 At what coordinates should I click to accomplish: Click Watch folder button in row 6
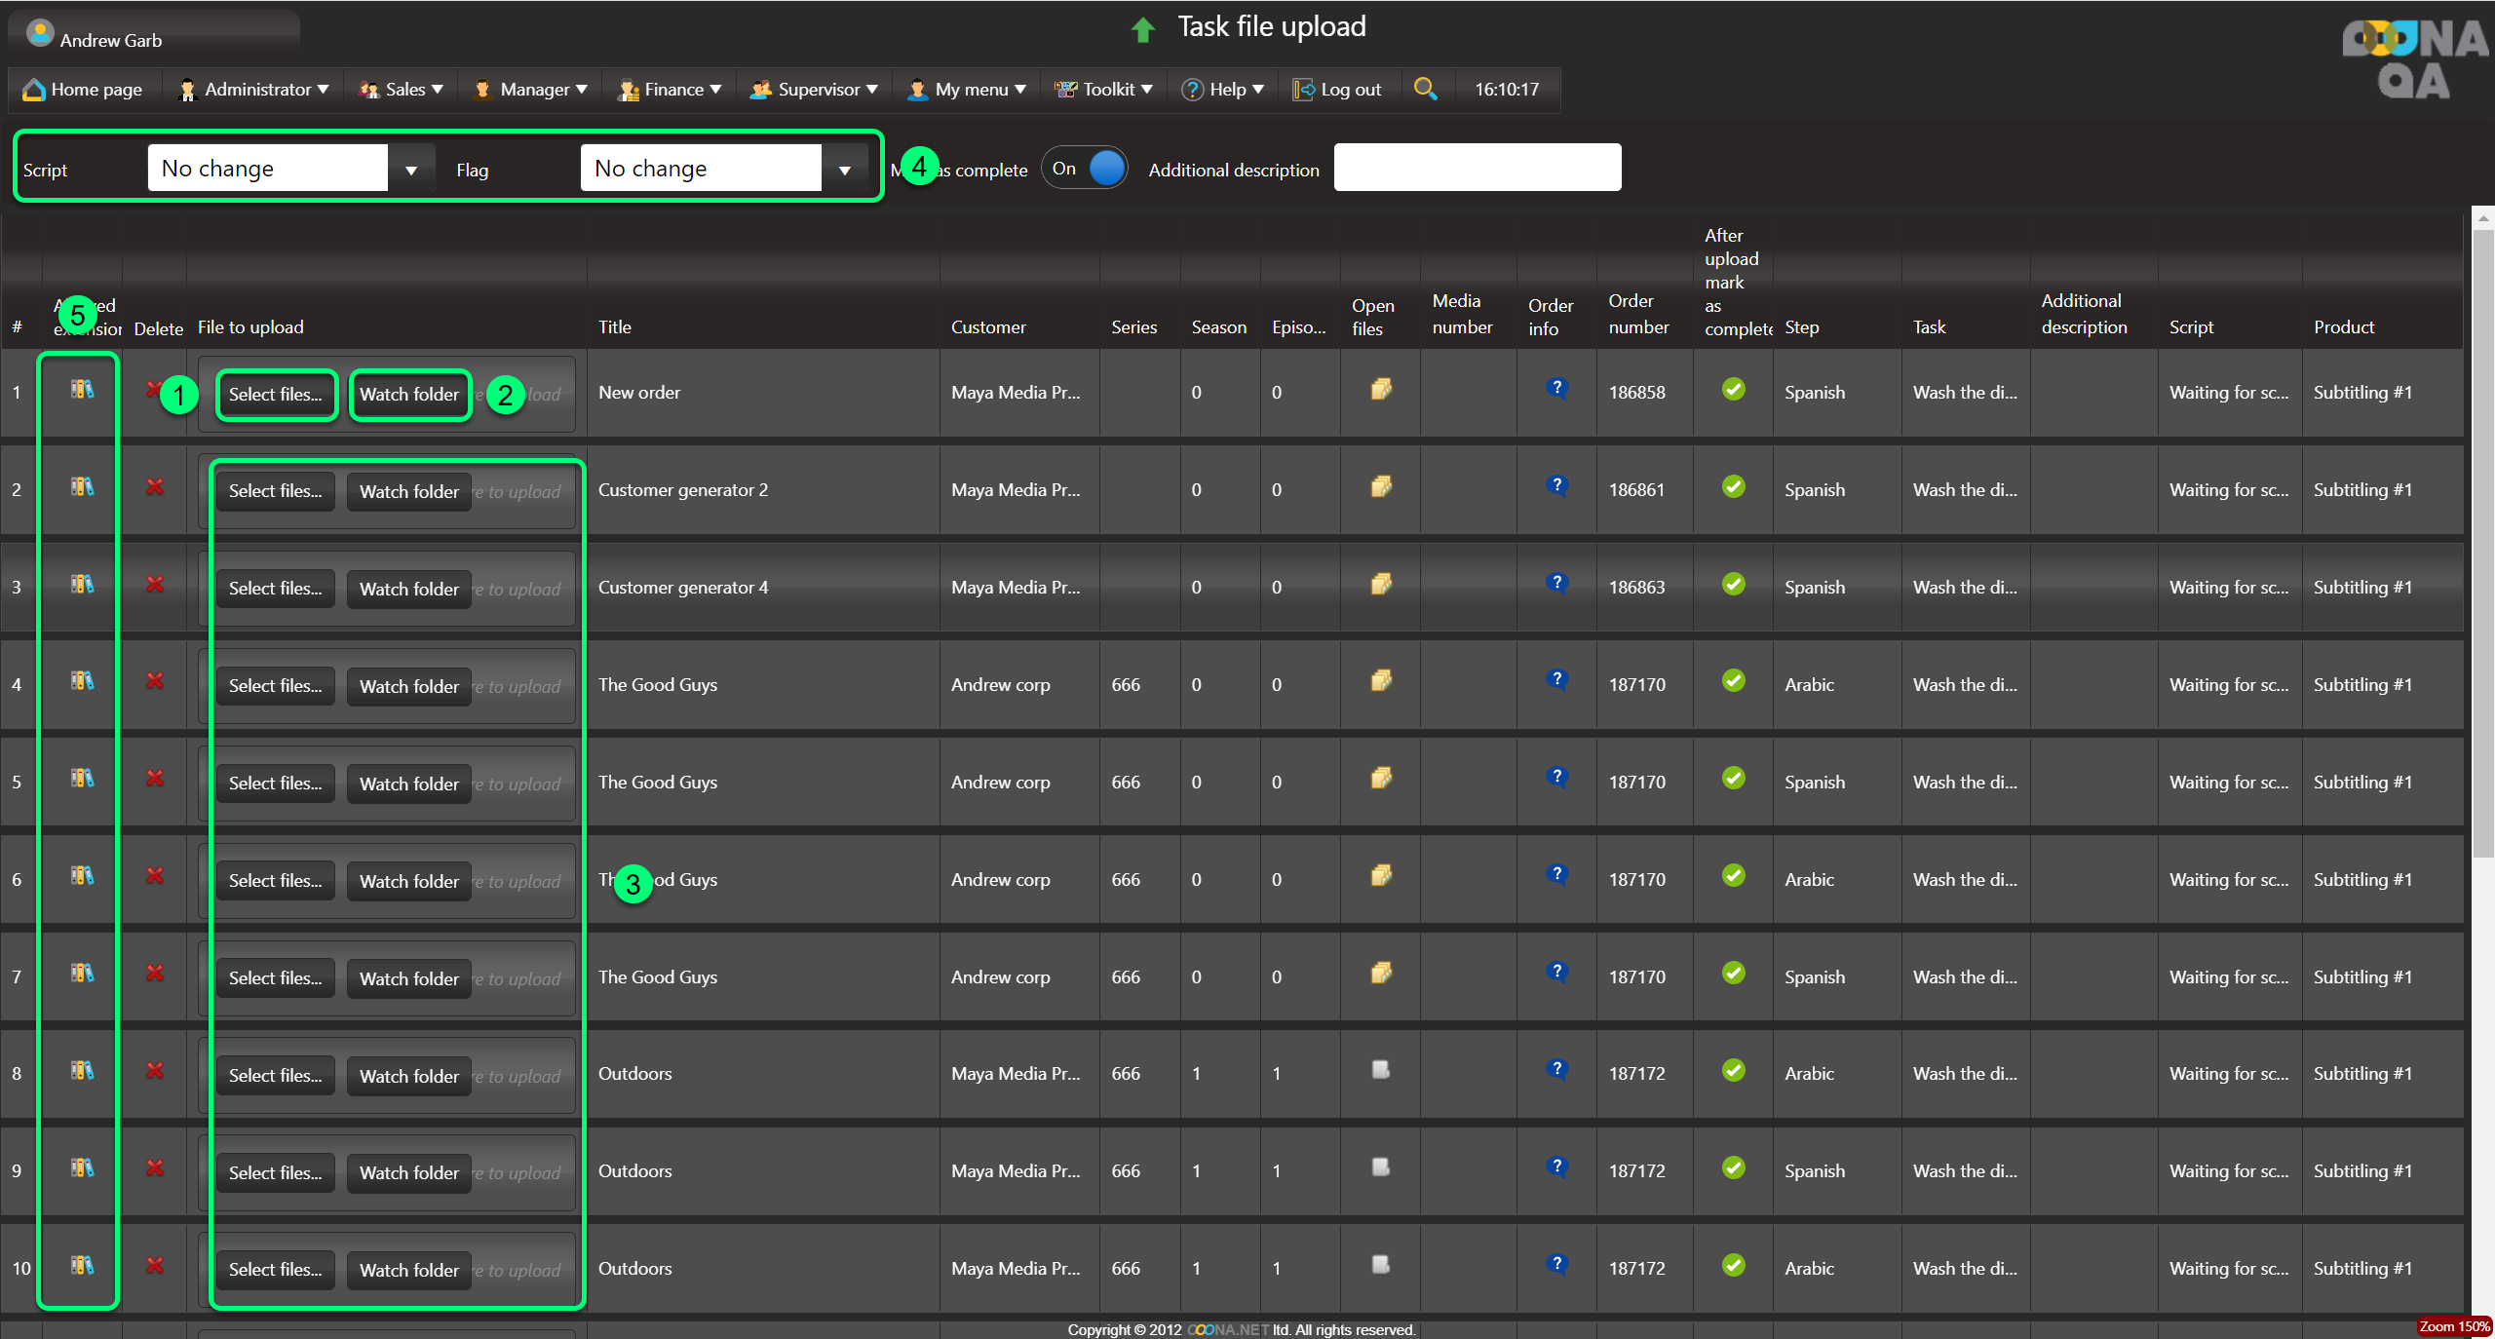tap(408, 881)
